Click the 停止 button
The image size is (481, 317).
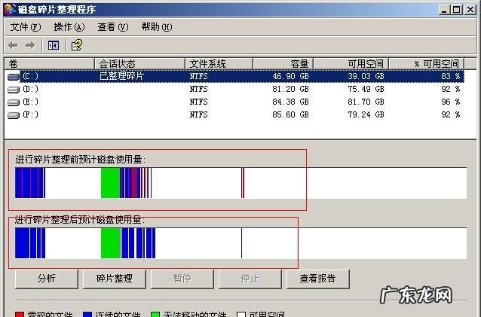pyautogui.click(x=250, y=279)
